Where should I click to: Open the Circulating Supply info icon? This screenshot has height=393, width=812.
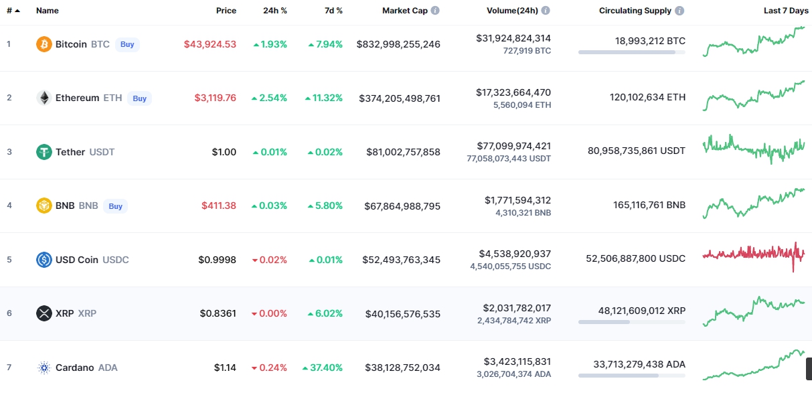click(679, 11)
